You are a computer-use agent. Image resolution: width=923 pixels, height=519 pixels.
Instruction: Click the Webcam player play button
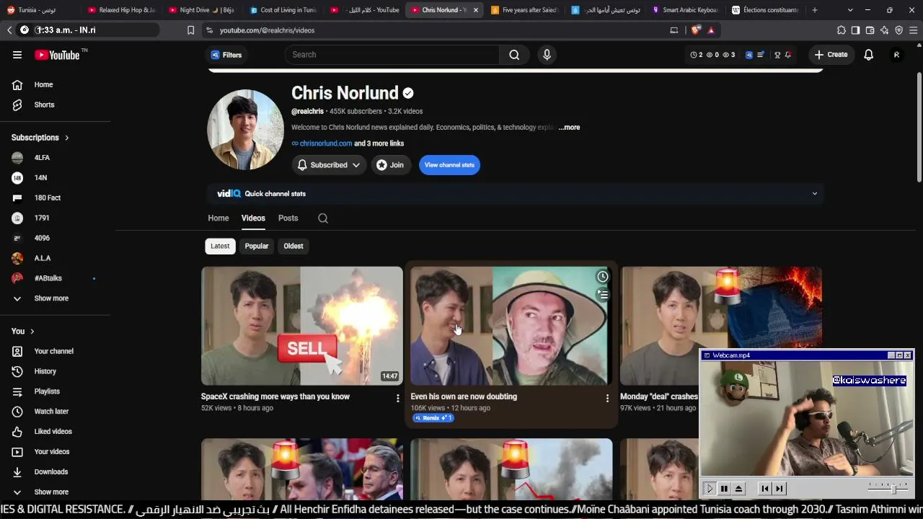pos(710,489)
